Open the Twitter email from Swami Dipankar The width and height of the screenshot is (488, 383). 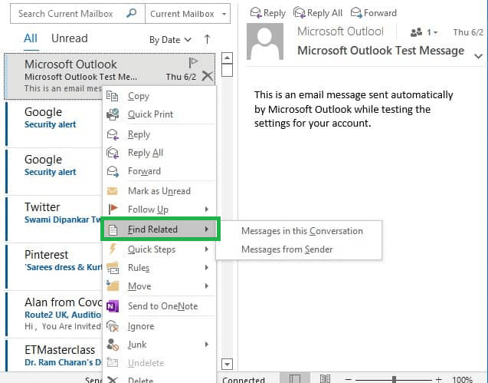coord(54,220)
